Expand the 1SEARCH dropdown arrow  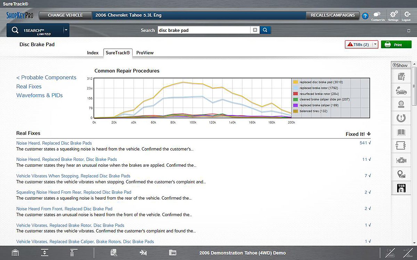pos(66,30)
